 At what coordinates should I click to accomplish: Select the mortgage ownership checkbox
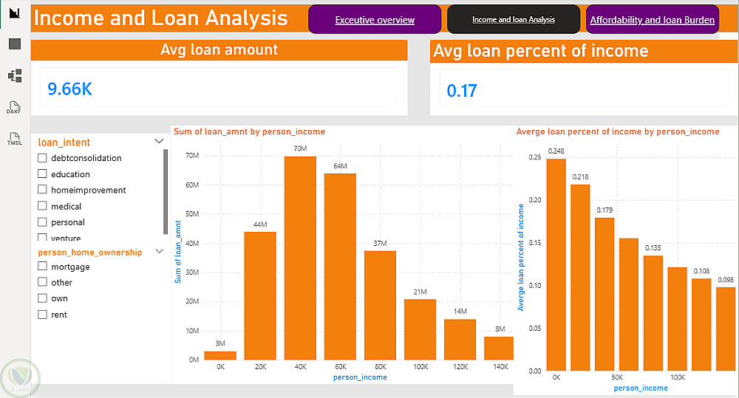[42, 266]
